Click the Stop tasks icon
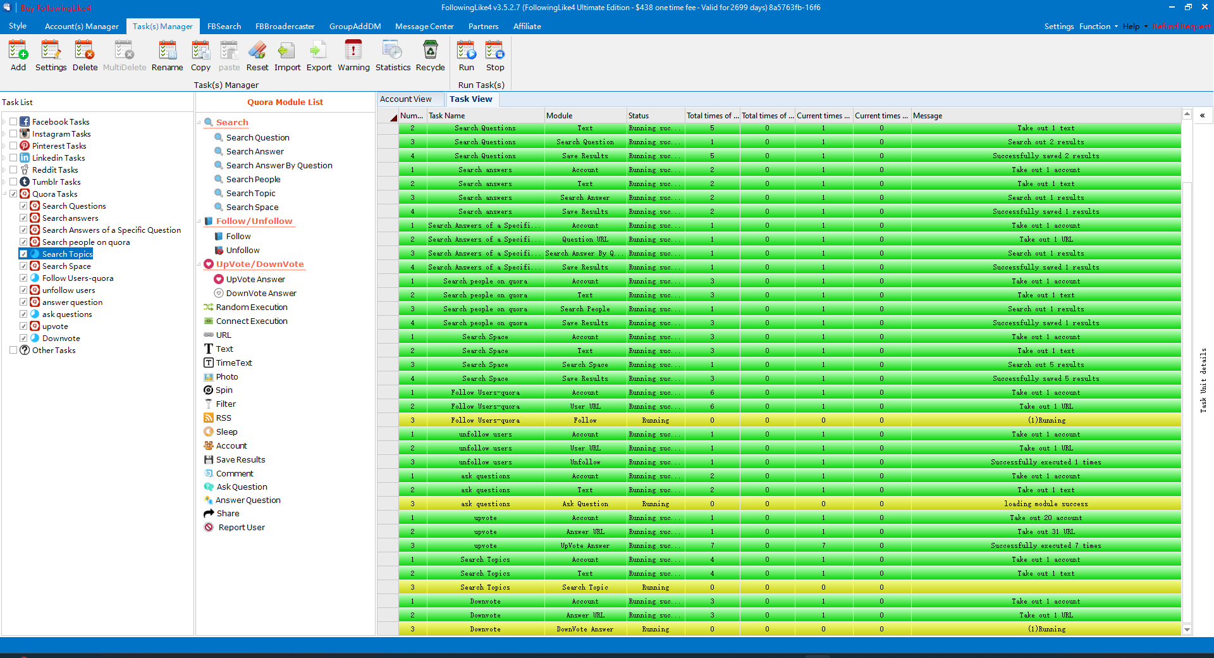 coord(495,56)
